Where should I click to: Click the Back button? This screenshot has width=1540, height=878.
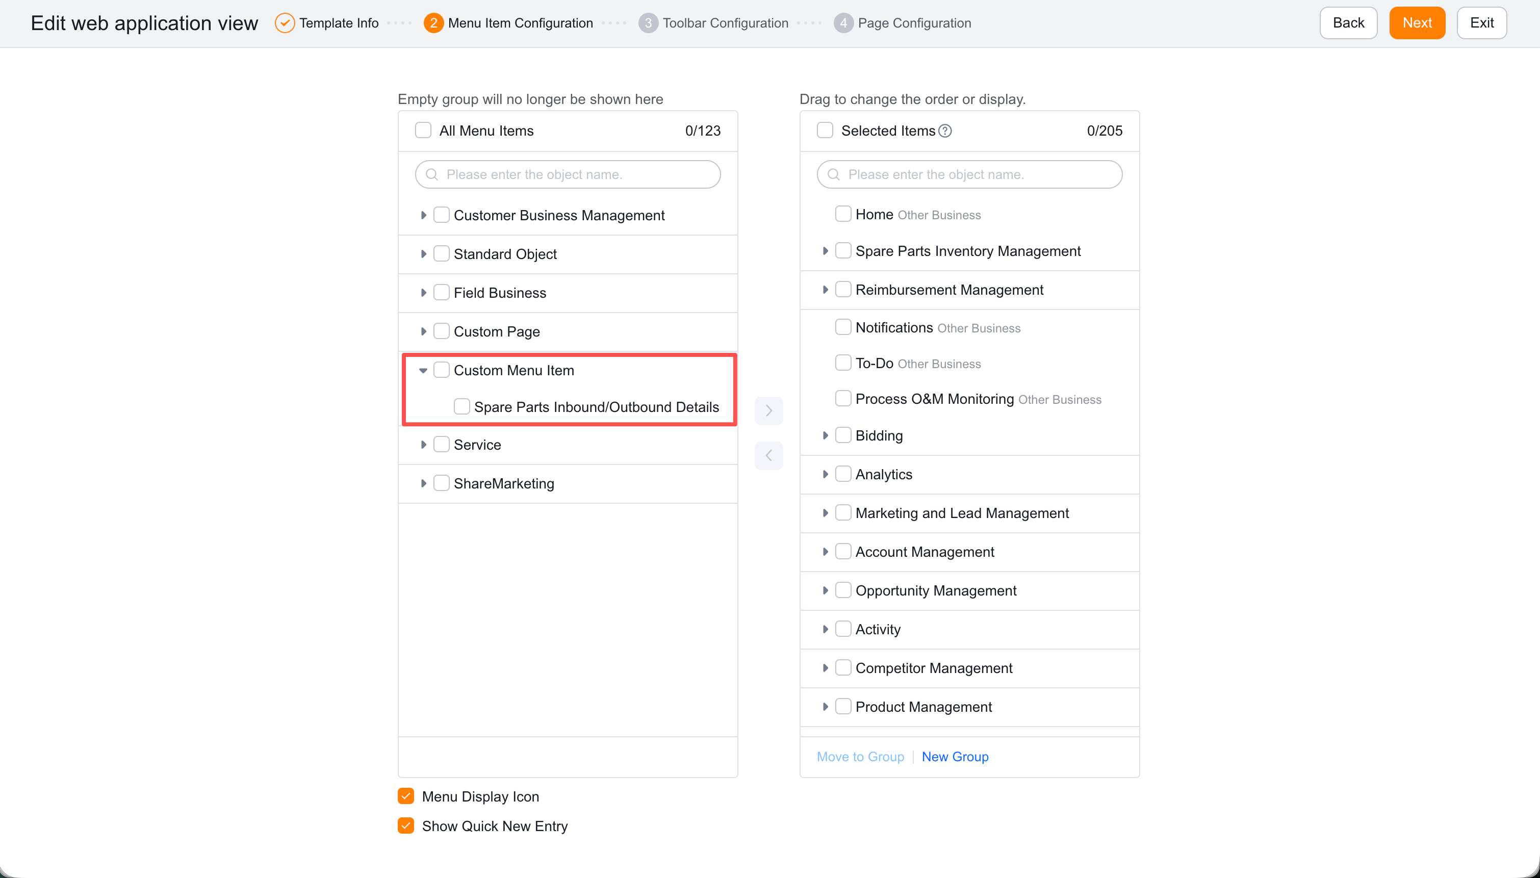coord(1348,23)
